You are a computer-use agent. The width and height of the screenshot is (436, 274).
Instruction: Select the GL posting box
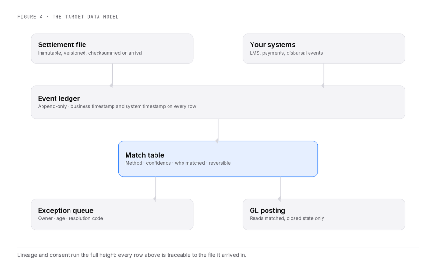324,214
